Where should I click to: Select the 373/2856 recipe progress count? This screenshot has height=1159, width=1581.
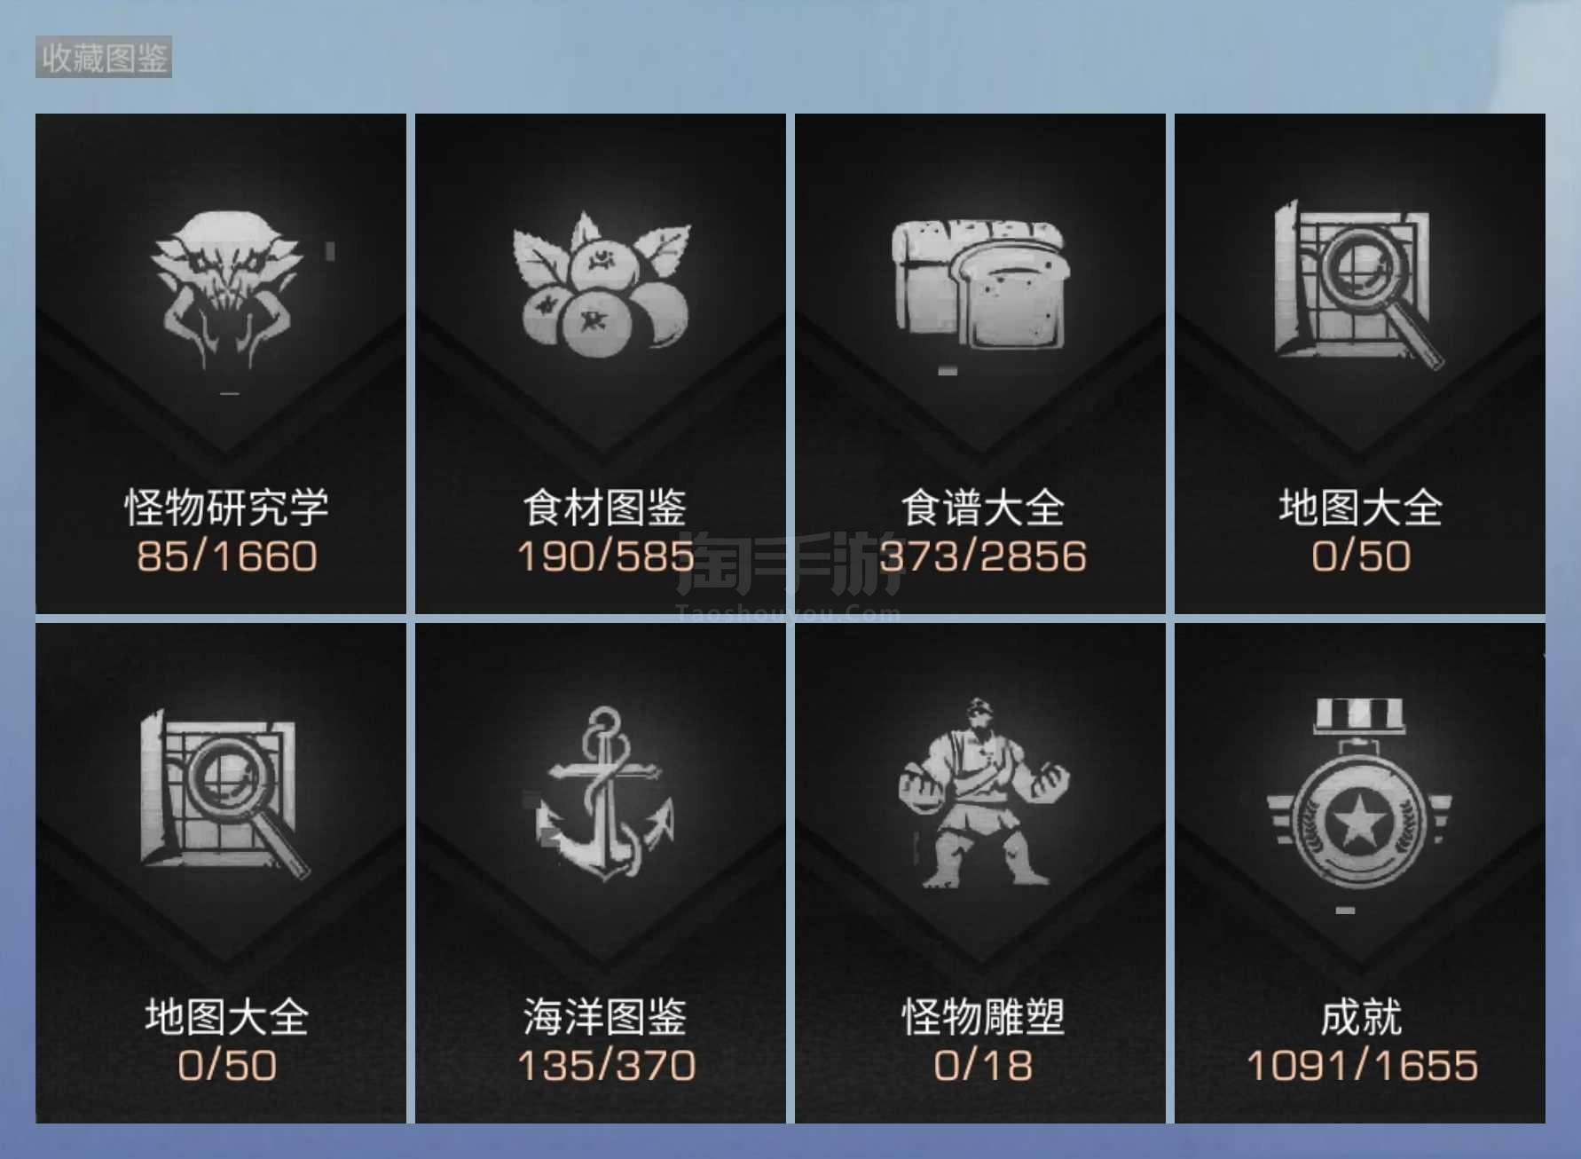click(984, 556)
